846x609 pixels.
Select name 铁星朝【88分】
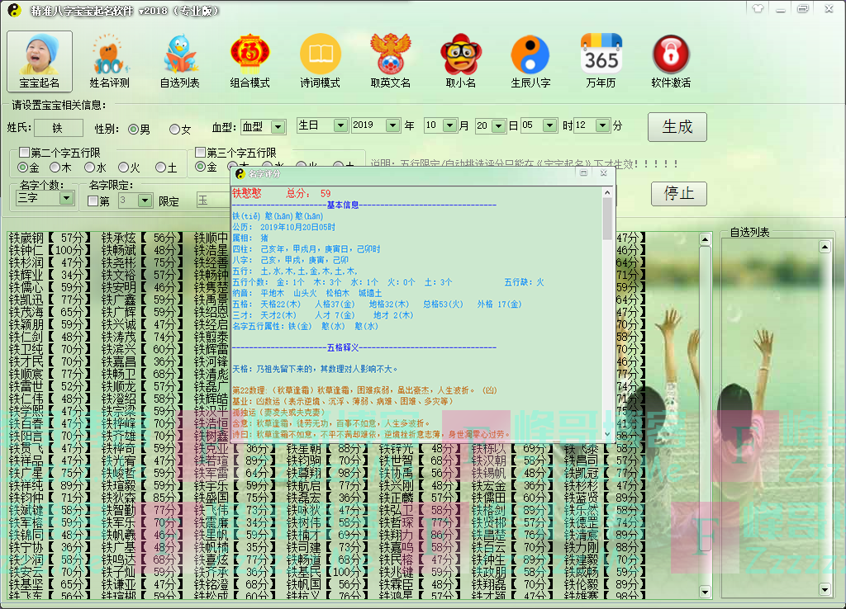[327, 448]
